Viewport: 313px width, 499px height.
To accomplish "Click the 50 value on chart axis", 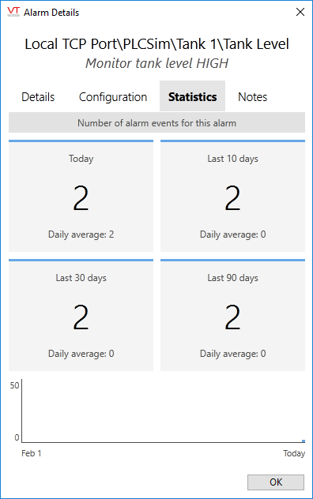I will pos(14,385).
